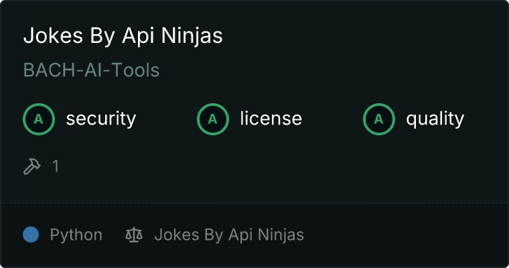The image size is (509, 268).
Task: Click the license grade A badge
Action: pyautogui.click(x=213, y=119)
